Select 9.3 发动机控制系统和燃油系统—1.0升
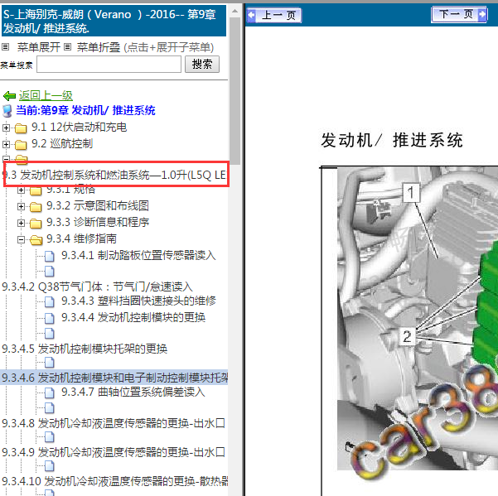The height and width of the screenshot is (496, 498). [114, 175]
